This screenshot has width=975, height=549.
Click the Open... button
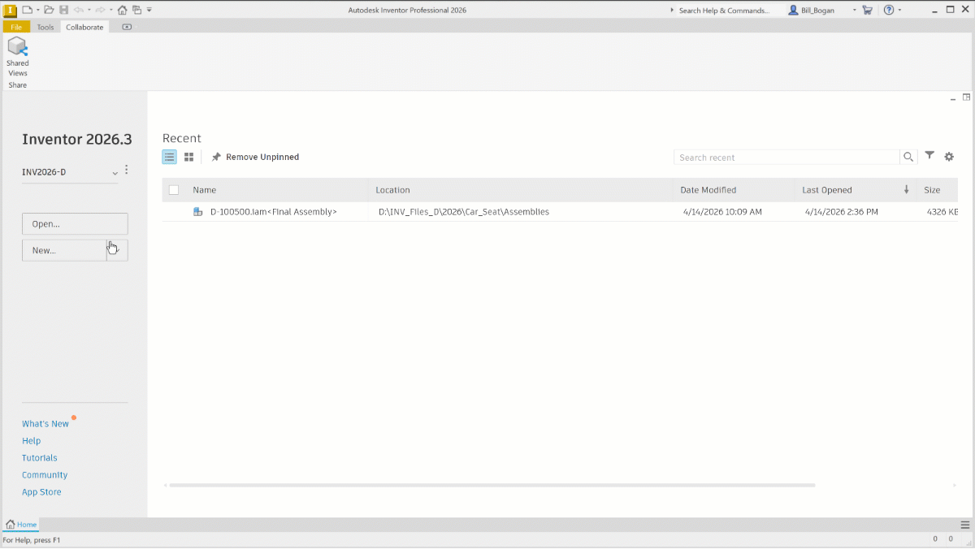[75, 223]
